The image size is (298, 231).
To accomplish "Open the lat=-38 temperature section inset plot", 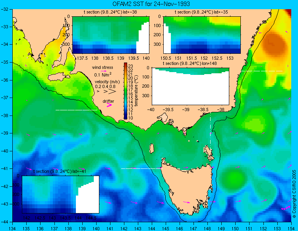I will tap(111, 35).
